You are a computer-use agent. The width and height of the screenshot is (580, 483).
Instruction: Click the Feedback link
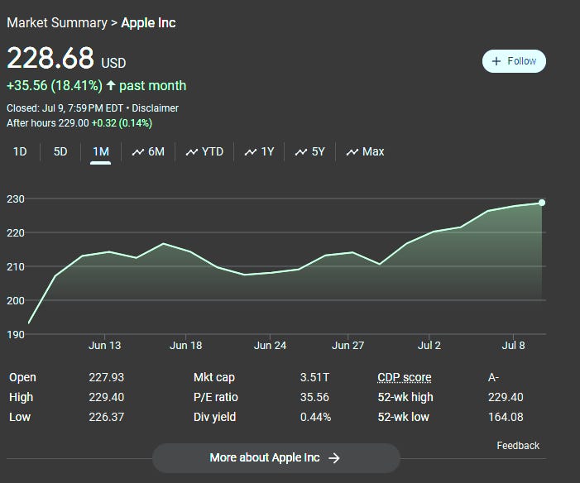(x=518, y=445)
